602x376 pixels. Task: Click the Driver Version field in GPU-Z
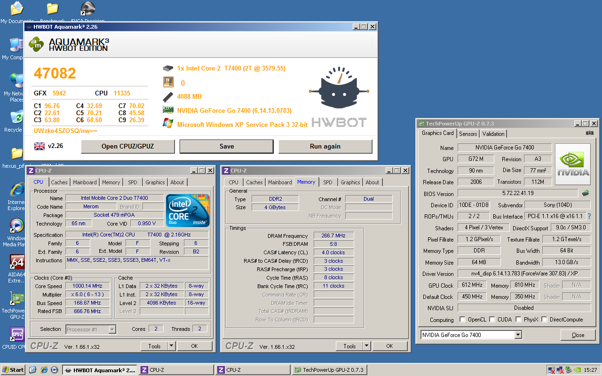click(x=524, y=274)
